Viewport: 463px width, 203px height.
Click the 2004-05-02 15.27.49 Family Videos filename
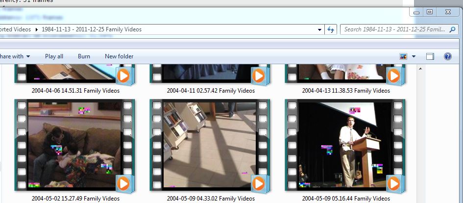75,199
